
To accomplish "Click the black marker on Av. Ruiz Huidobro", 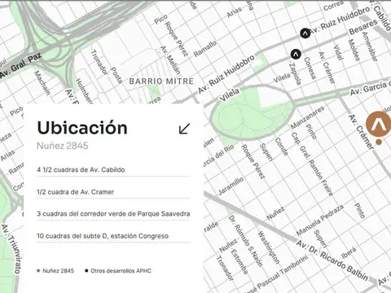I will [x=305, y=33].
